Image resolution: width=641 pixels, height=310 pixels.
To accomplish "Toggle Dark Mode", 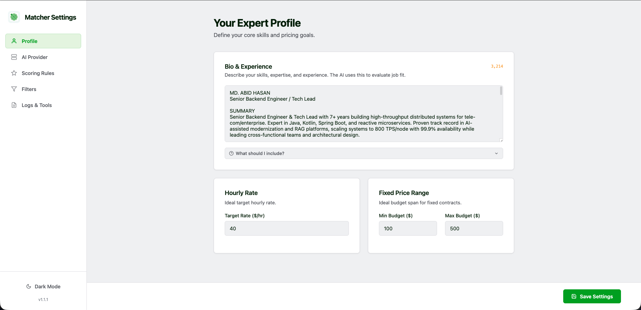I will coord(43,286).
